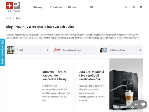Expand the Kávovary dropdown menu
Image resolution: width=149 pixels, height=112 pixels.
[x=39, y=7]
